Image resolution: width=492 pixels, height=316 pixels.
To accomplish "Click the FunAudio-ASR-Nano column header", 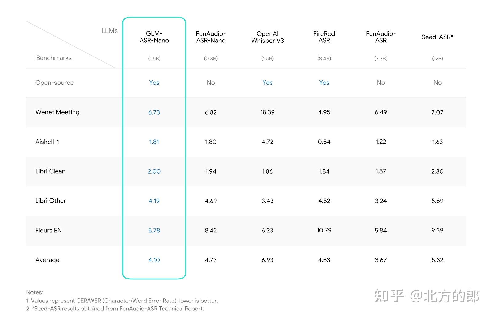I will [211, 37].
